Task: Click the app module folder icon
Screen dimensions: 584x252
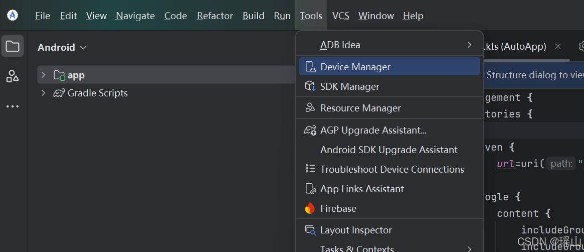Action: (x=59, y=75)
